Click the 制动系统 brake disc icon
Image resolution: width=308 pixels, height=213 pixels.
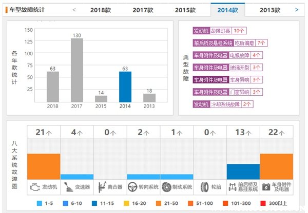[x=168, y=187]
